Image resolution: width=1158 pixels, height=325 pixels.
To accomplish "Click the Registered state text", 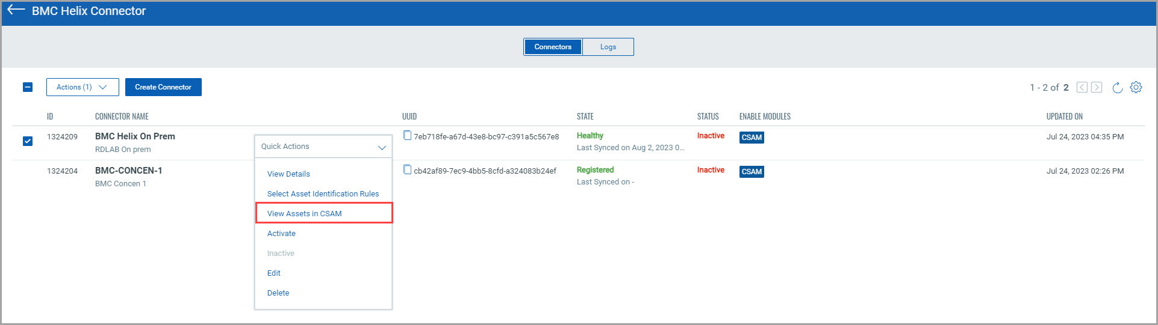I will point(595,170).
